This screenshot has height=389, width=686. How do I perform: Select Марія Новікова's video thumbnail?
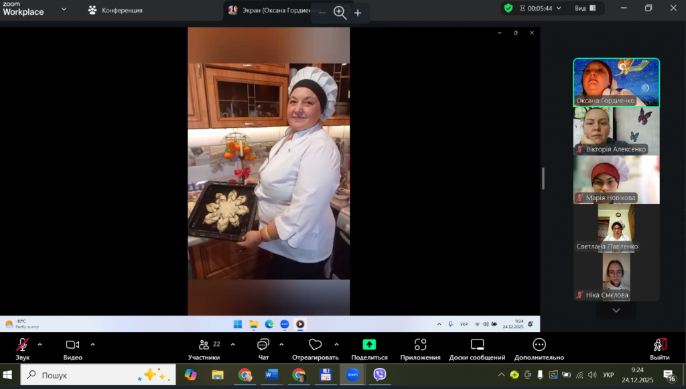coord(616,179)
